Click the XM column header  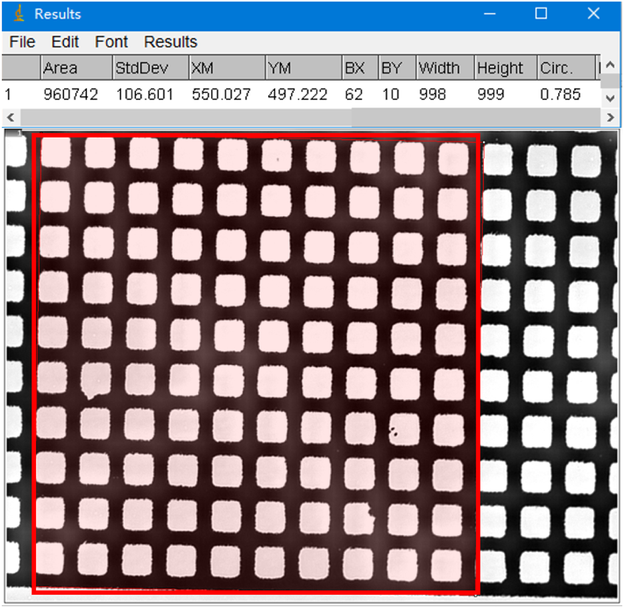tap(226, 68)
